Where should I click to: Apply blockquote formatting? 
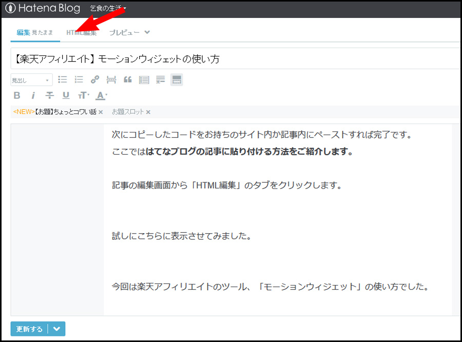(128, 80)
